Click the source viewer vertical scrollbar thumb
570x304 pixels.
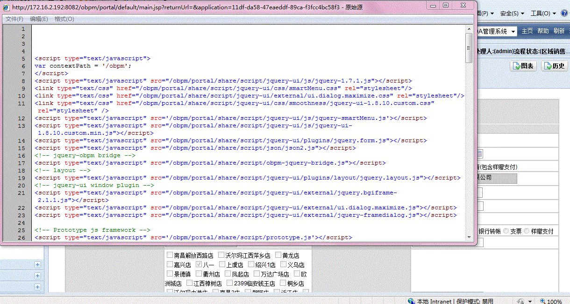[x=469, y=48]
